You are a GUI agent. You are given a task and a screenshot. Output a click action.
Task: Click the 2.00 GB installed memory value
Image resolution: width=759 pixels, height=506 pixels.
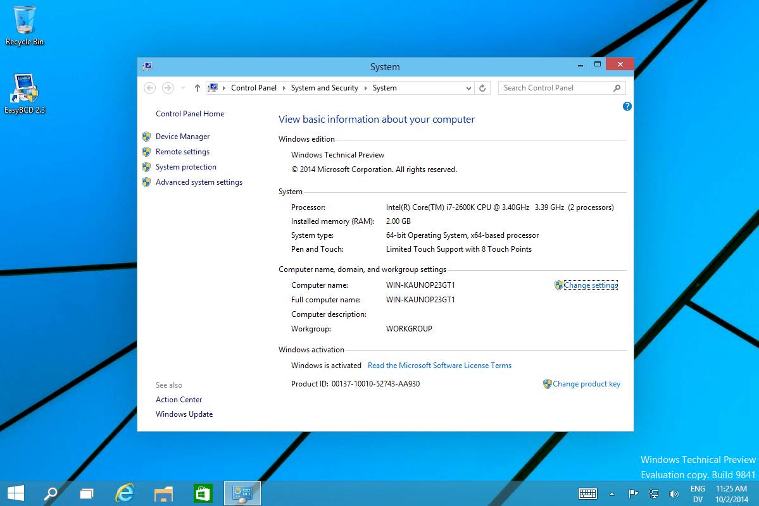point(398,221)
